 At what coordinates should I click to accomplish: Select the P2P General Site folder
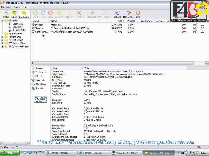point(17,43)
